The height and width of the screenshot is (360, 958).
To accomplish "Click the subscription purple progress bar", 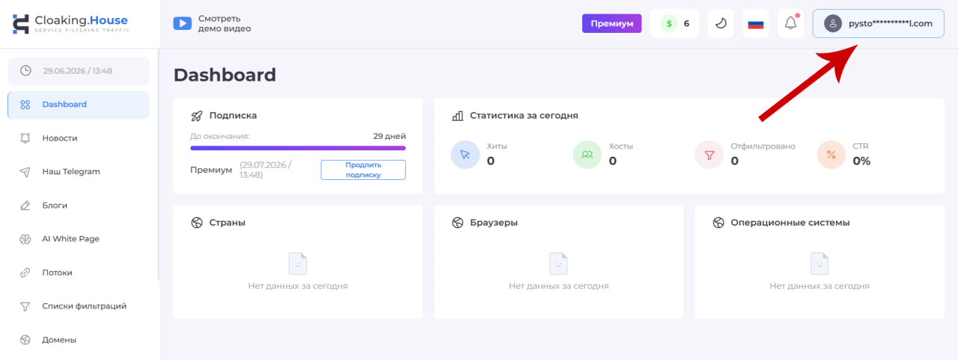I will (x=298, y=148).
